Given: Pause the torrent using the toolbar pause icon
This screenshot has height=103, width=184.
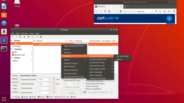Looking at the screenshot, I should (x=25, y=37).
